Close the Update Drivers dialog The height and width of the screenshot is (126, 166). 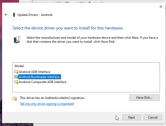pos(161,7)
